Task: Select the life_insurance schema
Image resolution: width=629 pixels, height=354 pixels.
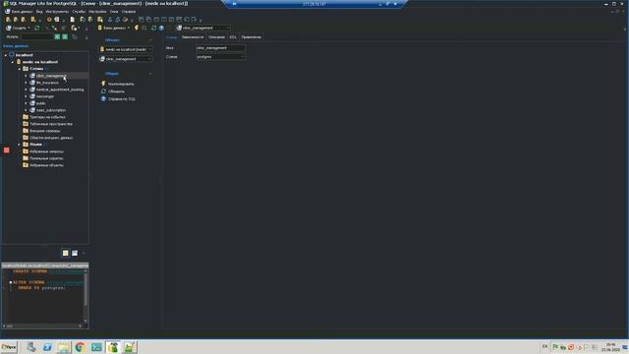Action: 47,83
